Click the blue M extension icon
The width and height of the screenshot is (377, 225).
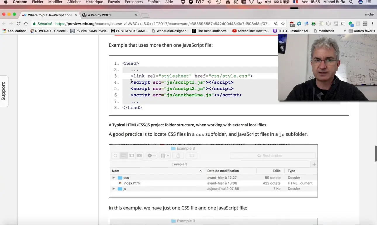(299, 24)
